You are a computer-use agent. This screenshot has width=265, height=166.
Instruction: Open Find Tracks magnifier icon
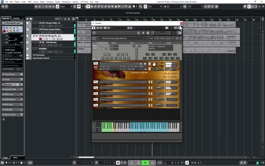pyautogui.click(x=73, y=19)
